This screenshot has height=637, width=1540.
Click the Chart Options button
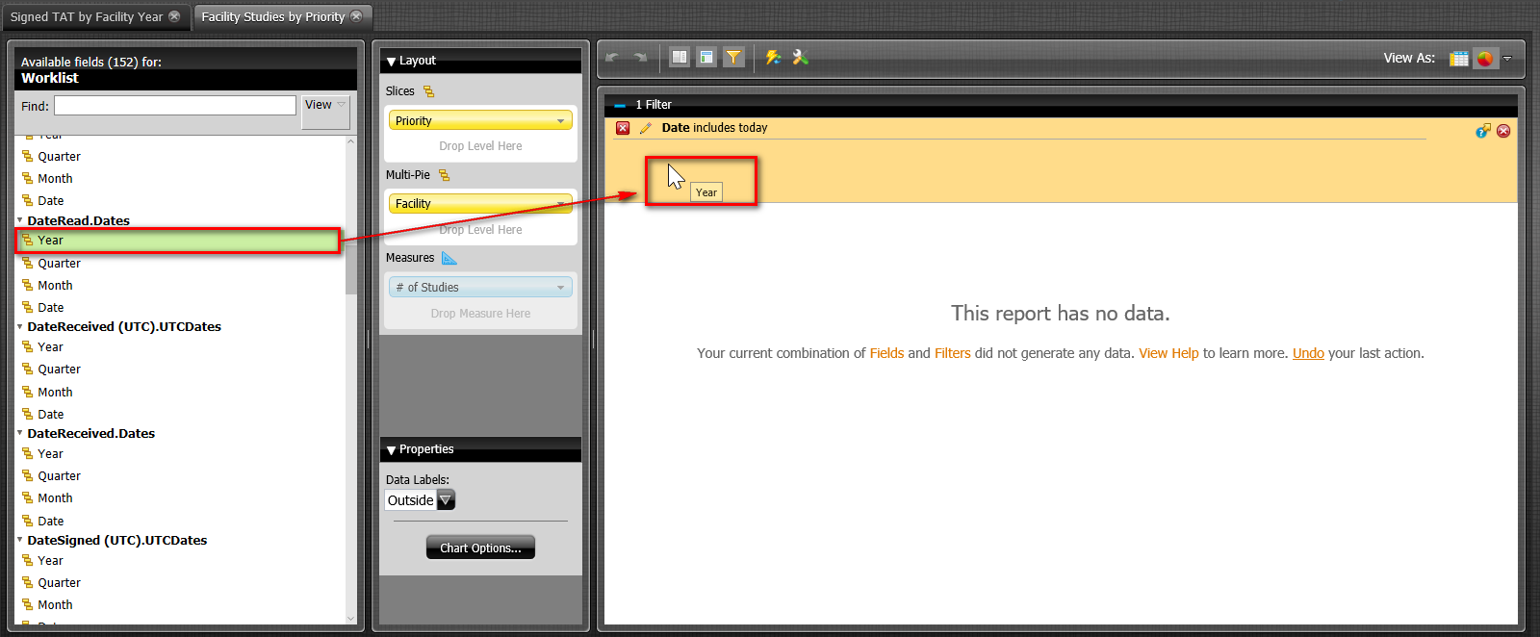point(480,548)
